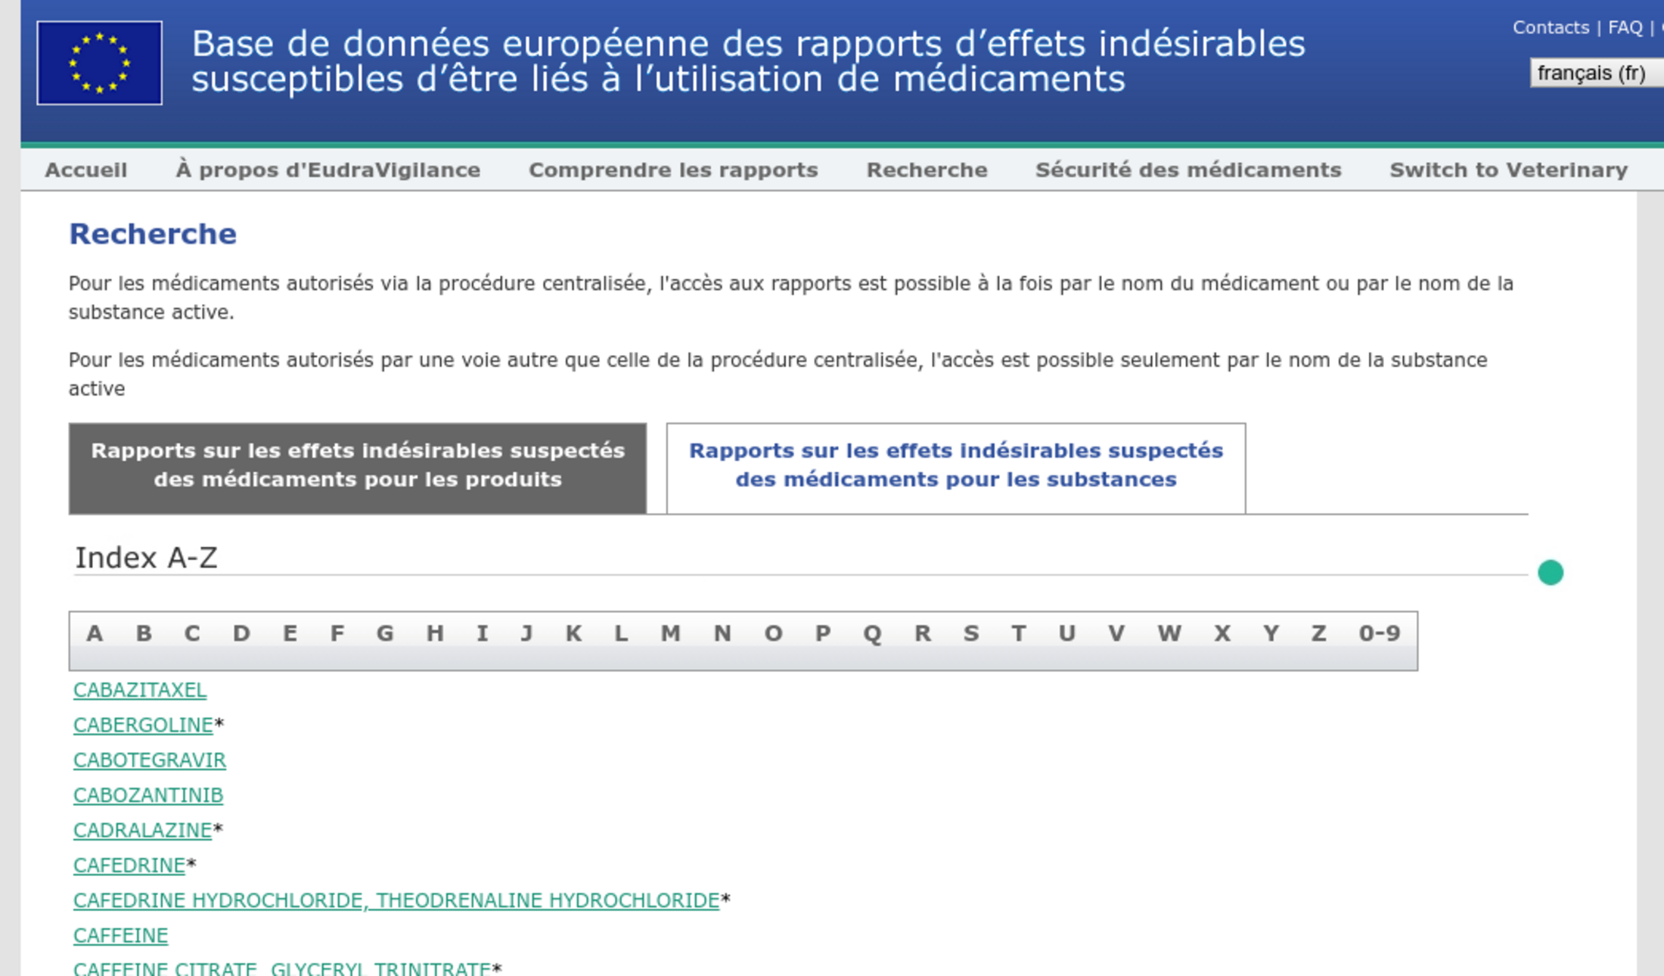1664x976 pixels.
Task: Select letter F in the index
Action: (337, 633)
